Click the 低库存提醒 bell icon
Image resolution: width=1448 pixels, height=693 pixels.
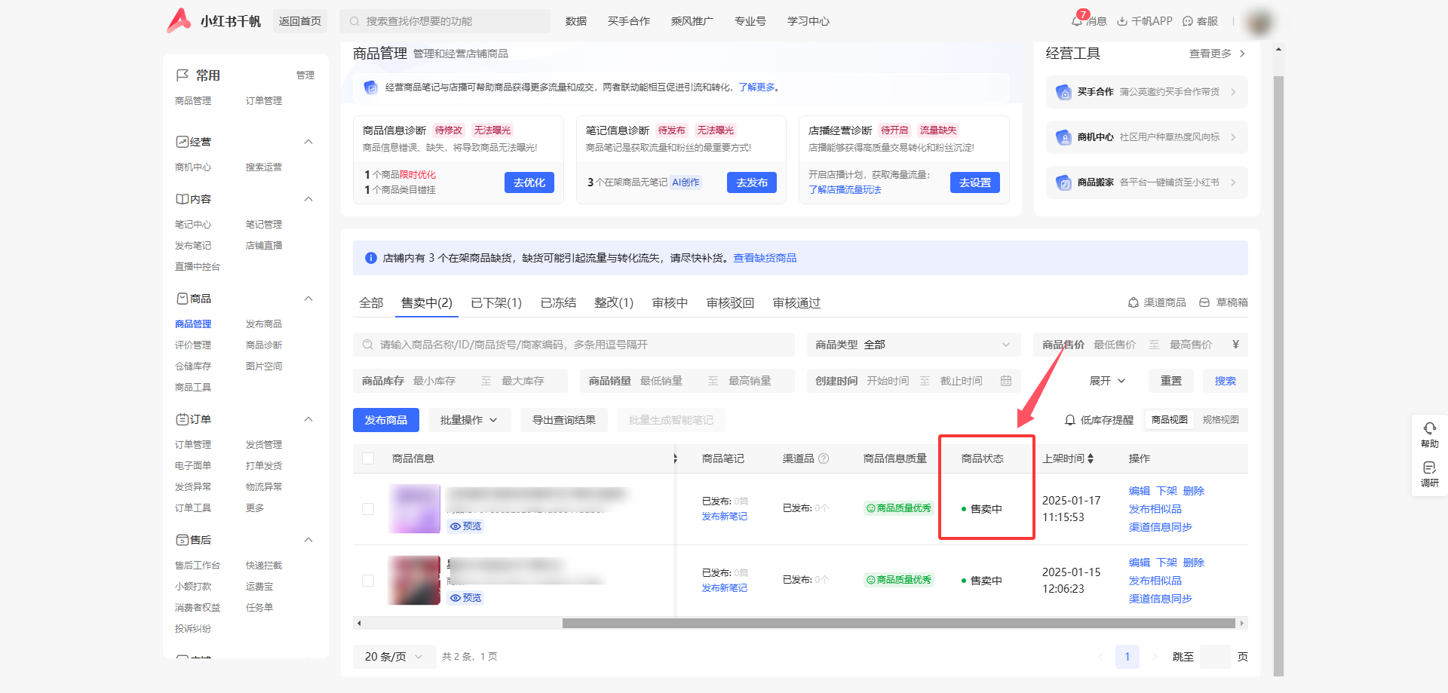pyautogui.click(x=1069, y=420)
